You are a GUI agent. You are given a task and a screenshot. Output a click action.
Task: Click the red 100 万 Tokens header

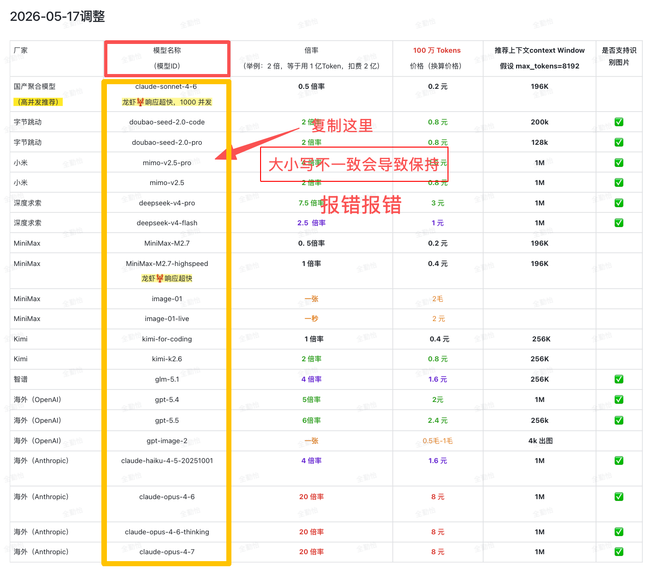(437, 50)
